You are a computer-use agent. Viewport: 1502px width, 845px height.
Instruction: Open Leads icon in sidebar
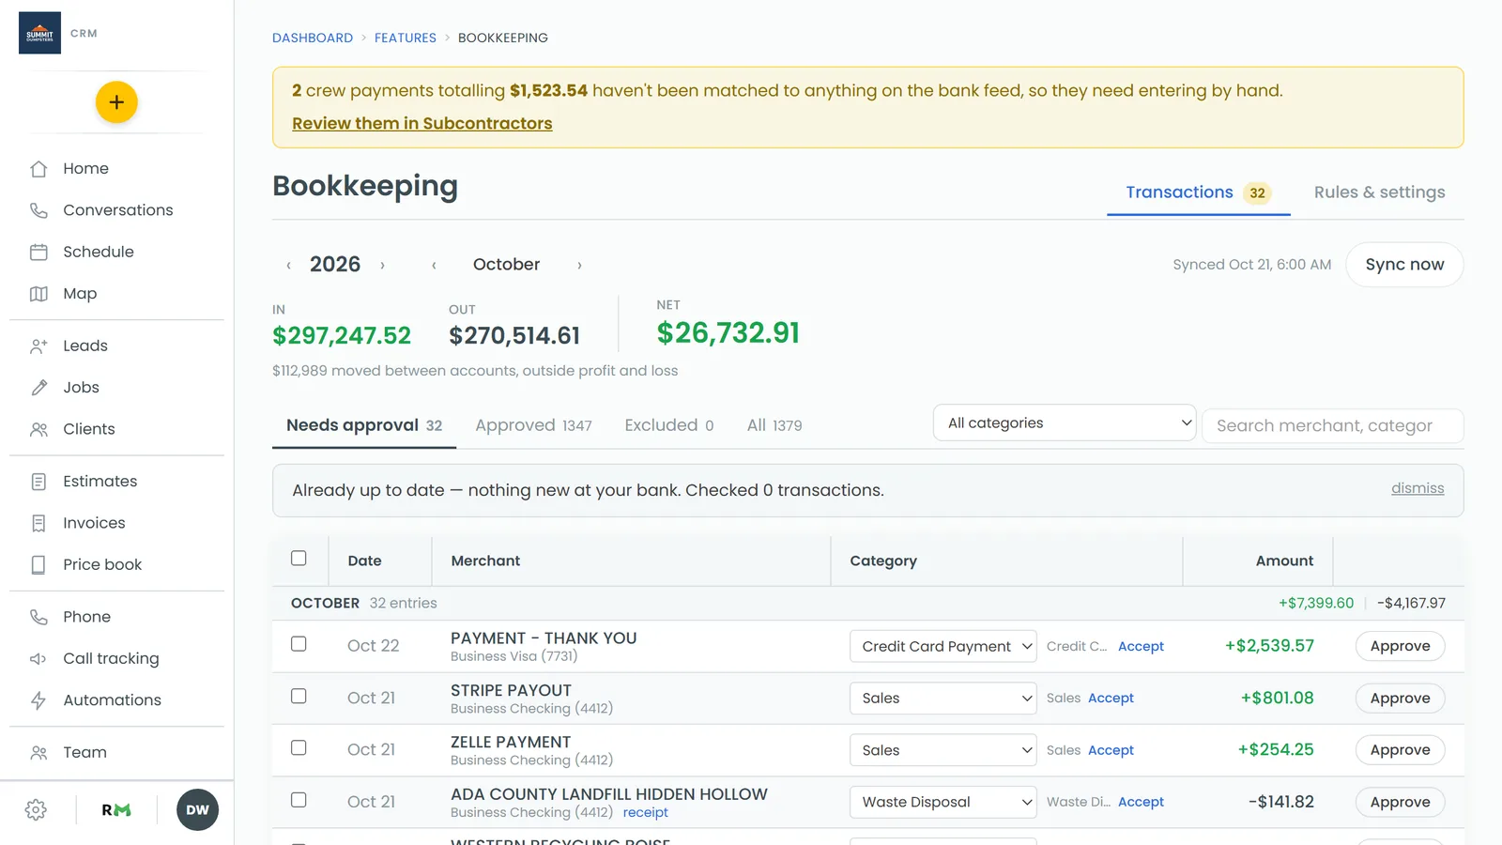click(x=38, y=346)
